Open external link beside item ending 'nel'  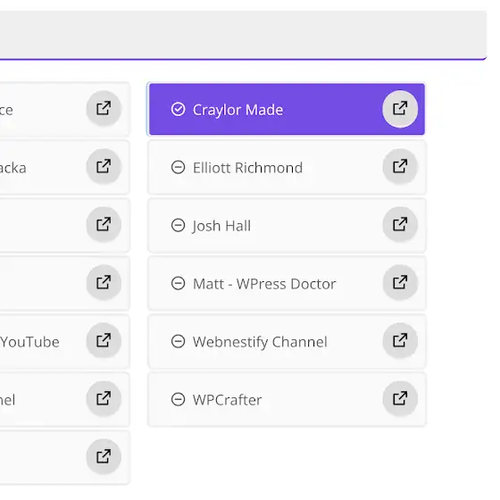pos(104,399)
